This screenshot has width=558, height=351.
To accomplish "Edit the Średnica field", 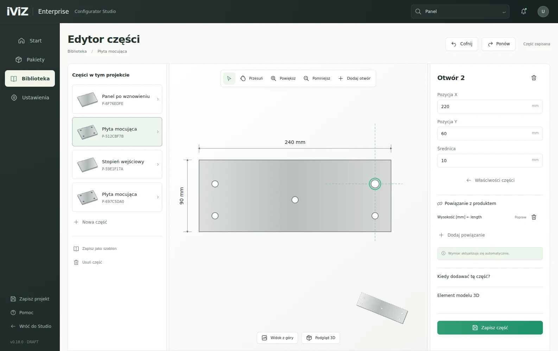I will [490, 160].
